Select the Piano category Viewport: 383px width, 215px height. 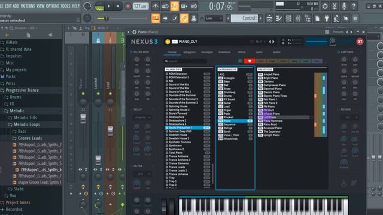(x=235, y=121)
